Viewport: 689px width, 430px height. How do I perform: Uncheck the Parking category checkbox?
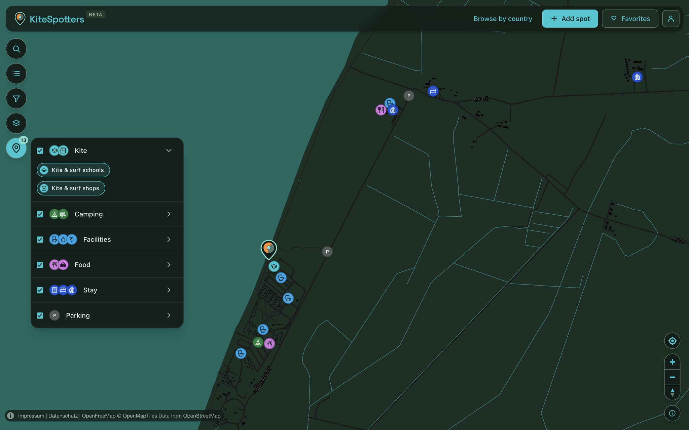pos(40,315)
